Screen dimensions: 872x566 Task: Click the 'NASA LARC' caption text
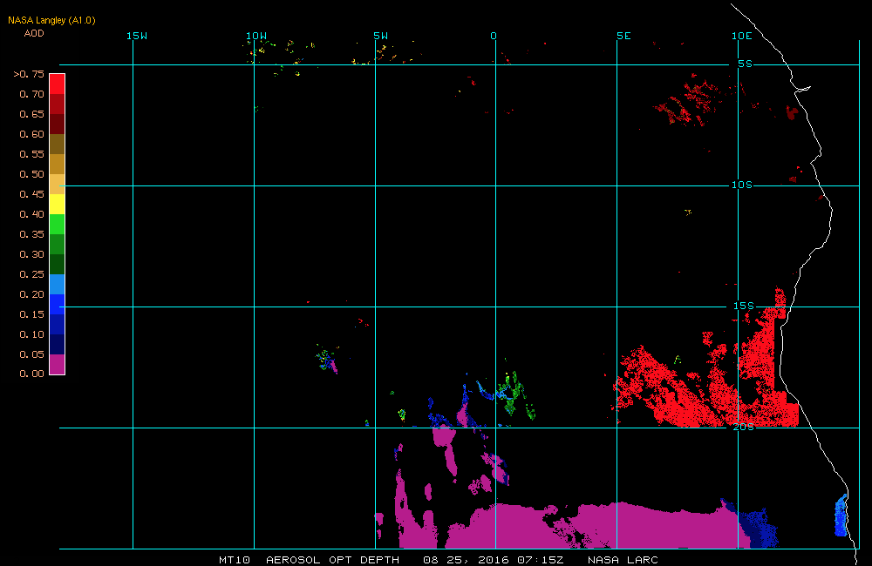point(623,560)
